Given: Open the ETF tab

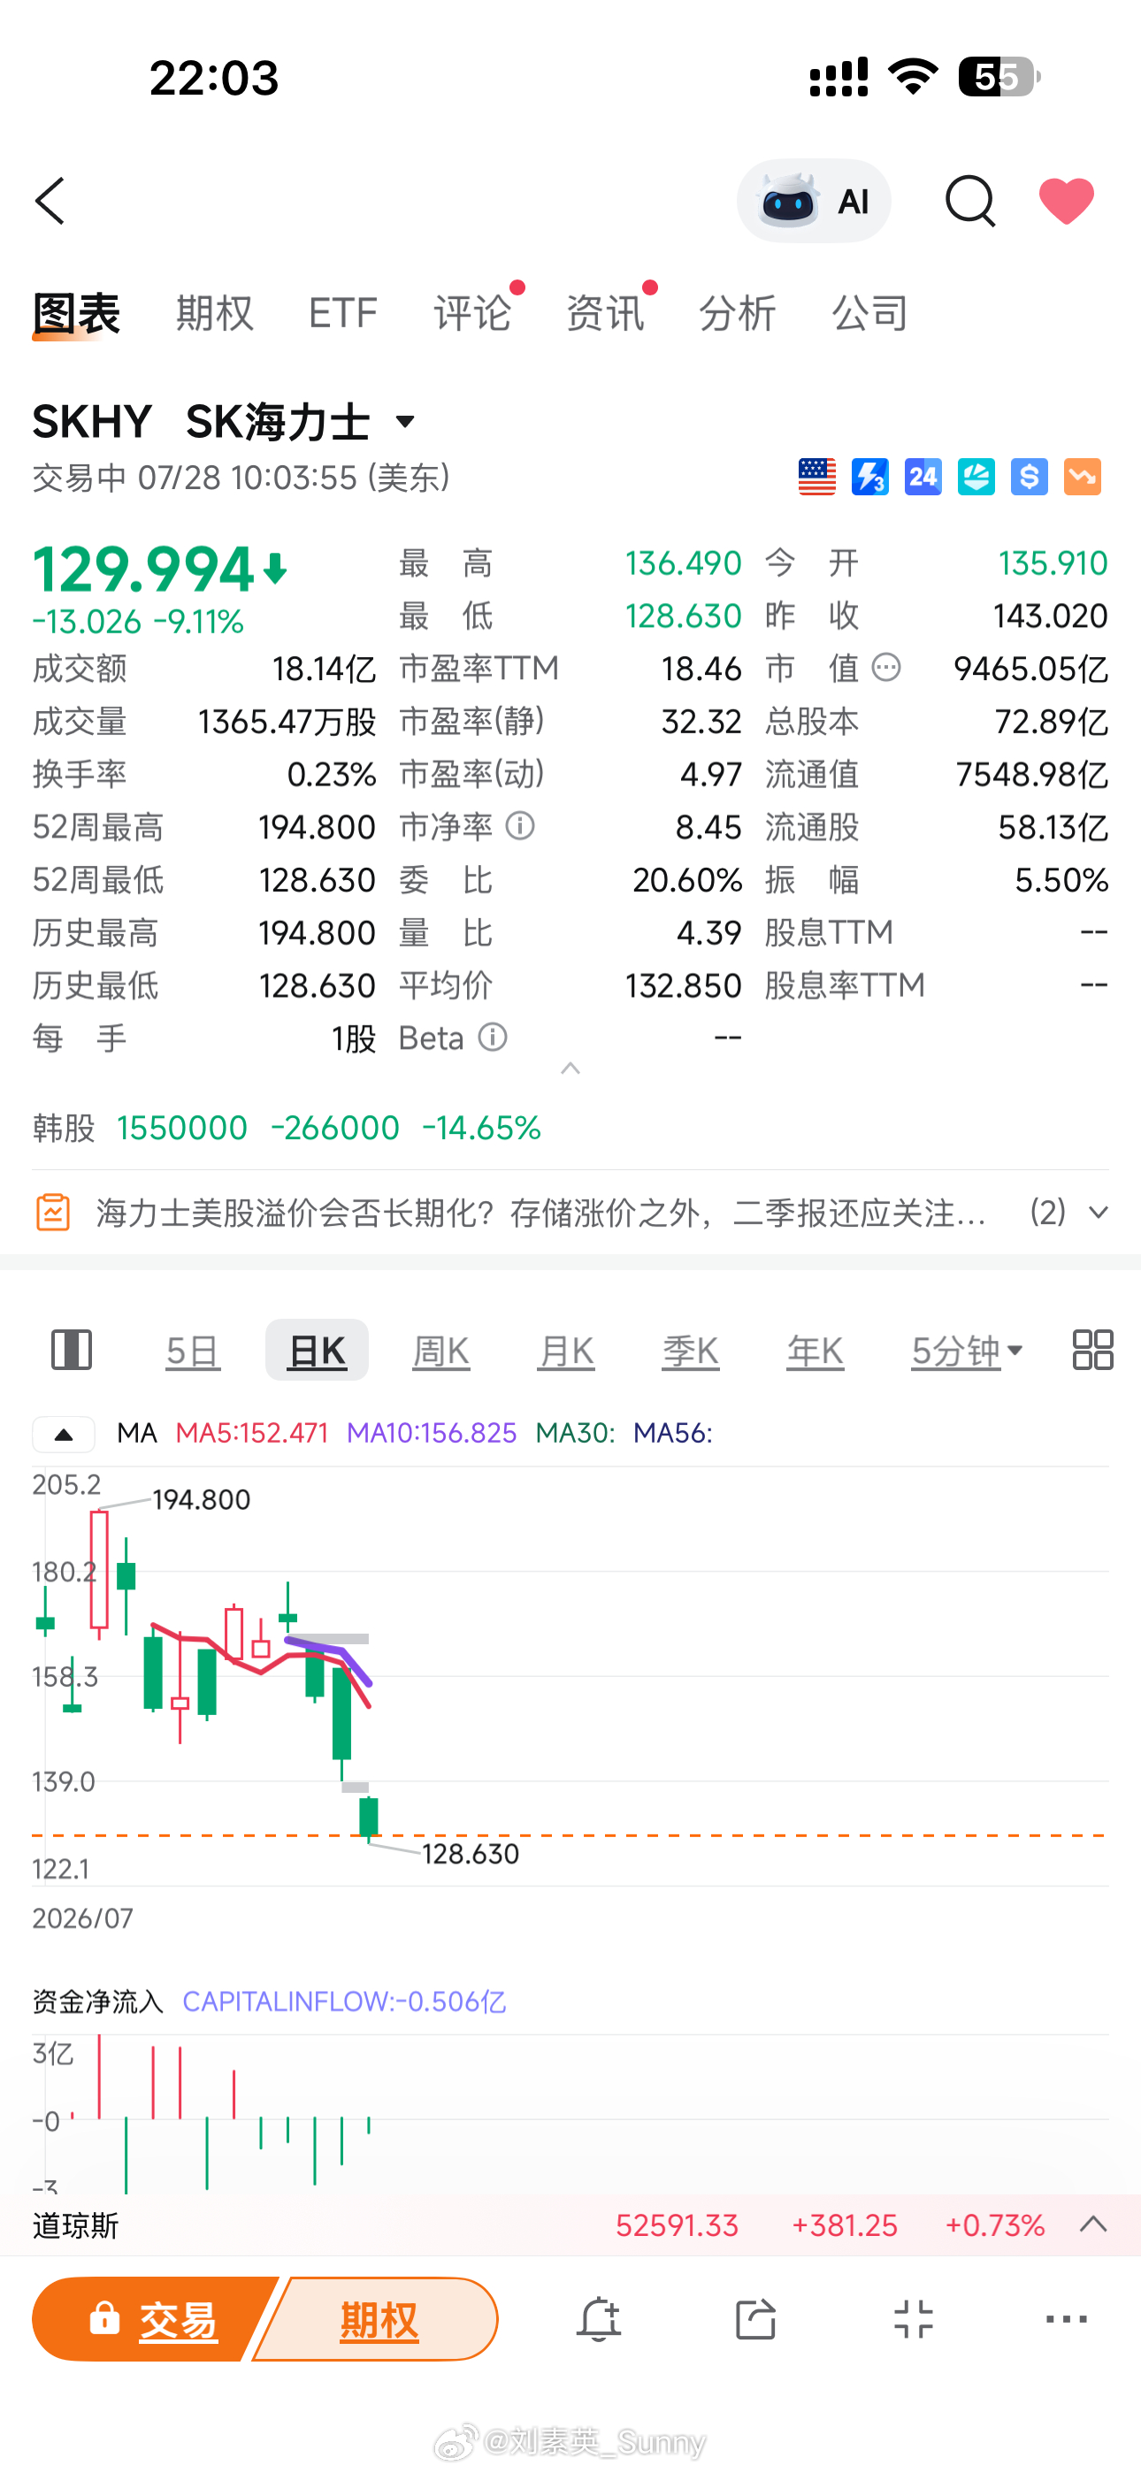Looking at the screenshot, I should click(x=343, y=314).
